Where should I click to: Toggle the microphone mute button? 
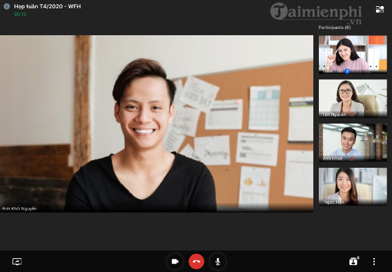click(x=218, y=262)
